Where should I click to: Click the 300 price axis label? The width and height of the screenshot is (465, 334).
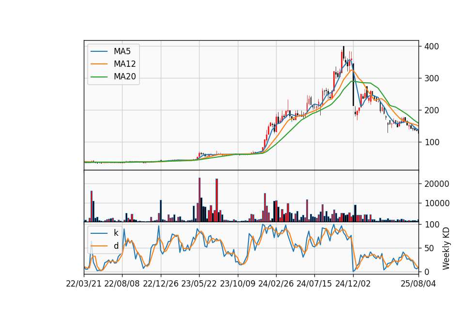(x=432, y=78)
